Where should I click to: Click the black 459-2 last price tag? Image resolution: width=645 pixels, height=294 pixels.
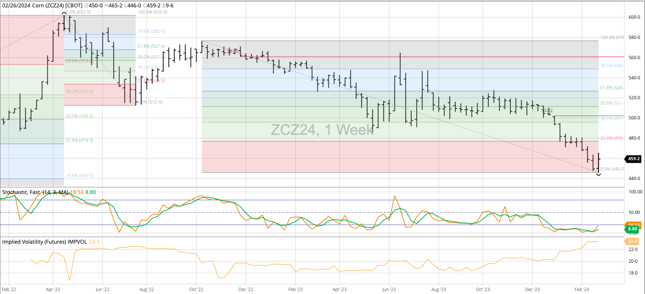click(x=633, y=159)
